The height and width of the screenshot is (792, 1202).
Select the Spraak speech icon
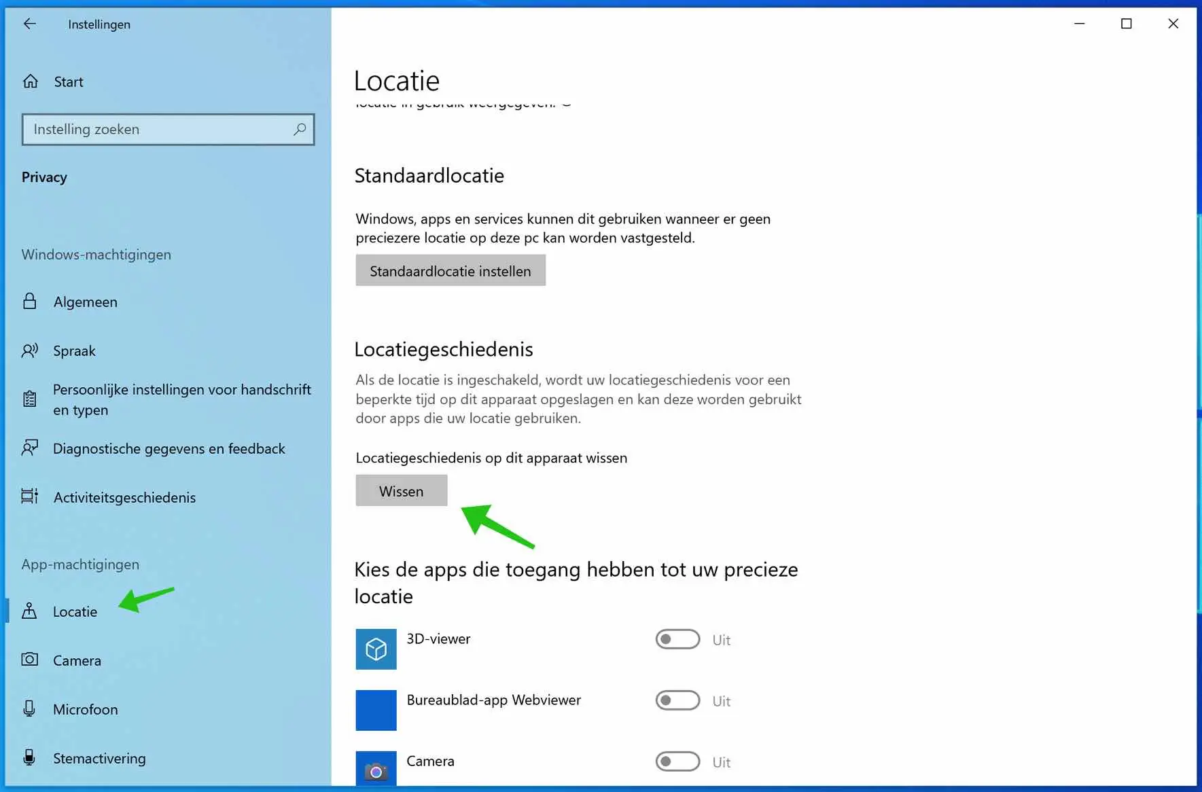[x=30, y=350]
